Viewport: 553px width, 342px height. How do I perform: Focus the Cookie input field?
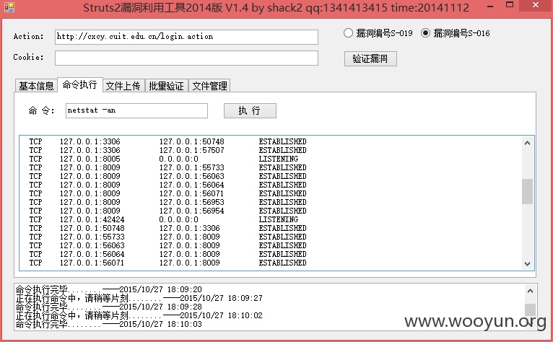tap(186, 58)
